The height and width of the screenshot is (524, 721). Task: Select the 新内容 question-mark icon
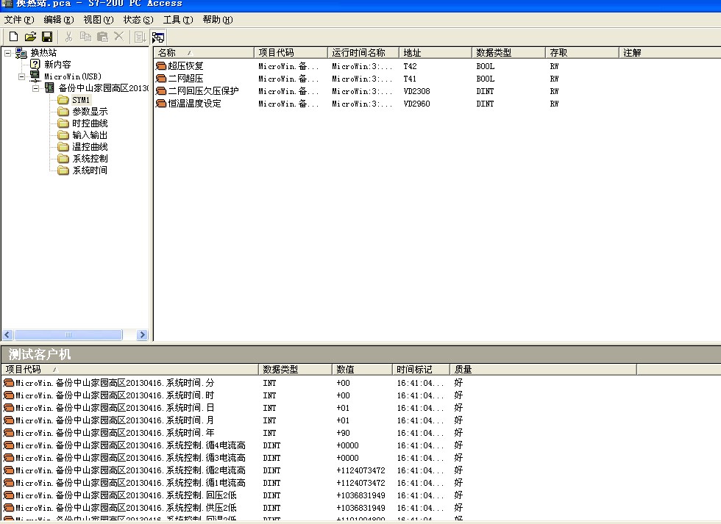coord(35,64)
